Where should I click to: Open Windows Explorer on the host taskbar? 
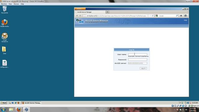coord(11,110)
